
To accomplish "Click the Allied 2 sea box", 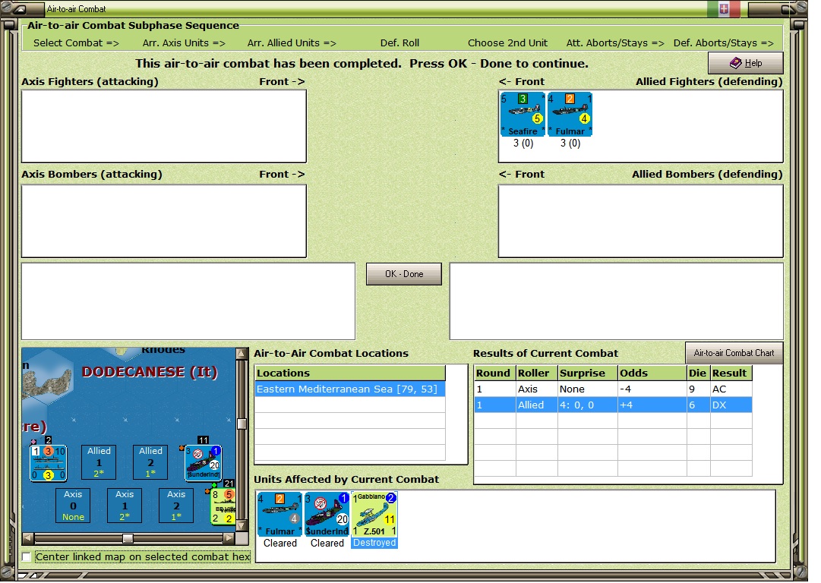I will click(x=151, y=462).
